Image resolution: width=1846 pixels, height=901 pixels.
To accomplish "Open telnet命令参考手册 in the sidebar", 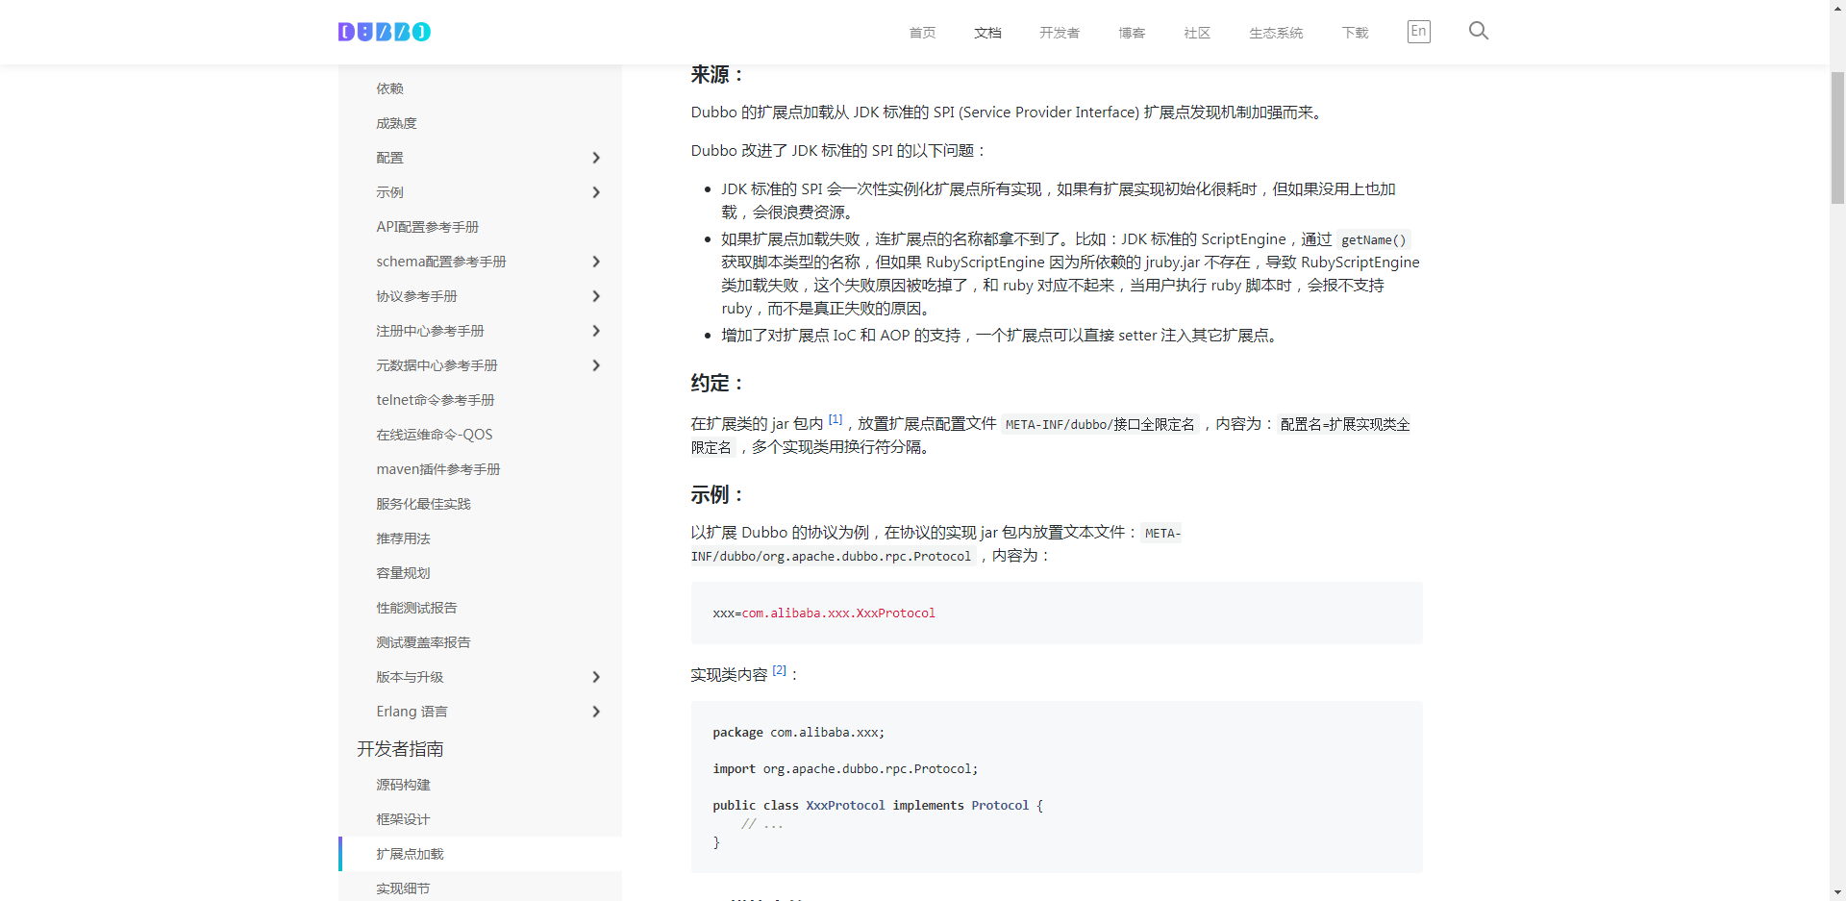I will (435, 400).
